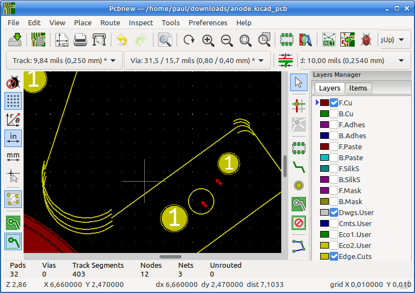415x293 pixels.
Task: Redo last action
Action: tap(141, 40)
